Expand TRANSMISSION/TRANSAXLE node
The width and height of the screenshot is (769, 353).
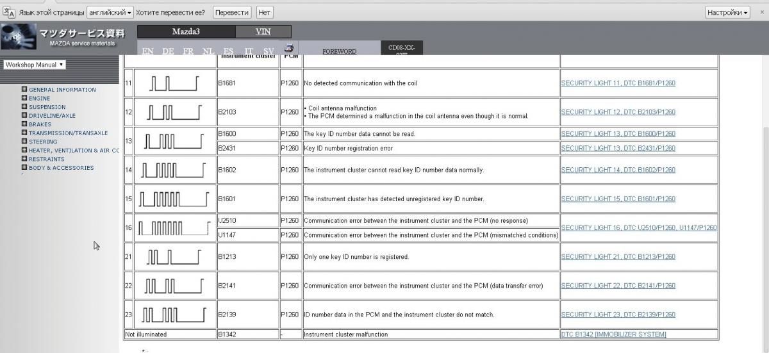point(24,133)
